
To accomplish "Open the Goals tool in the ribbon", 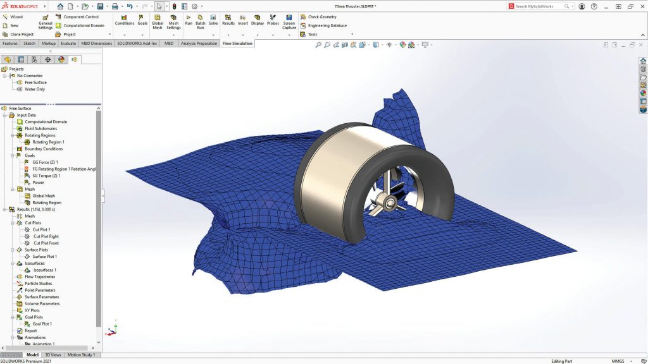I will coord(142,19).
